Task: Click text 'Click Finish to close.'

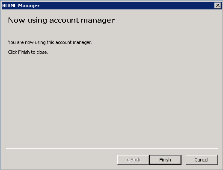Action: coord(28,52)
